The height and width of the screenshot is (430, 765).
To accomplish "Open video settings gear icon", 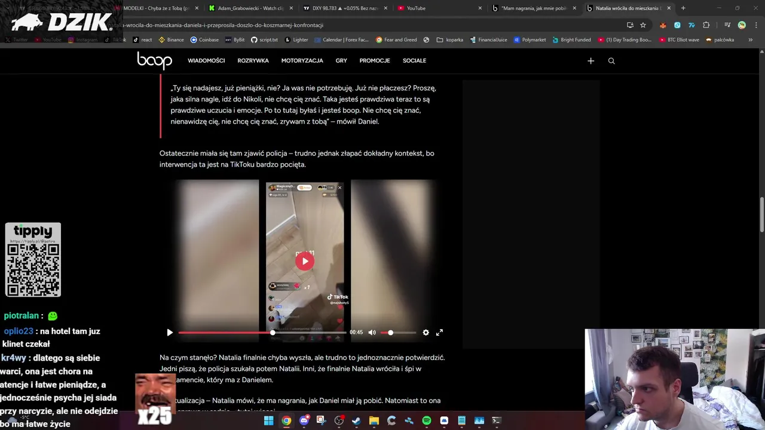I will 426,333.
